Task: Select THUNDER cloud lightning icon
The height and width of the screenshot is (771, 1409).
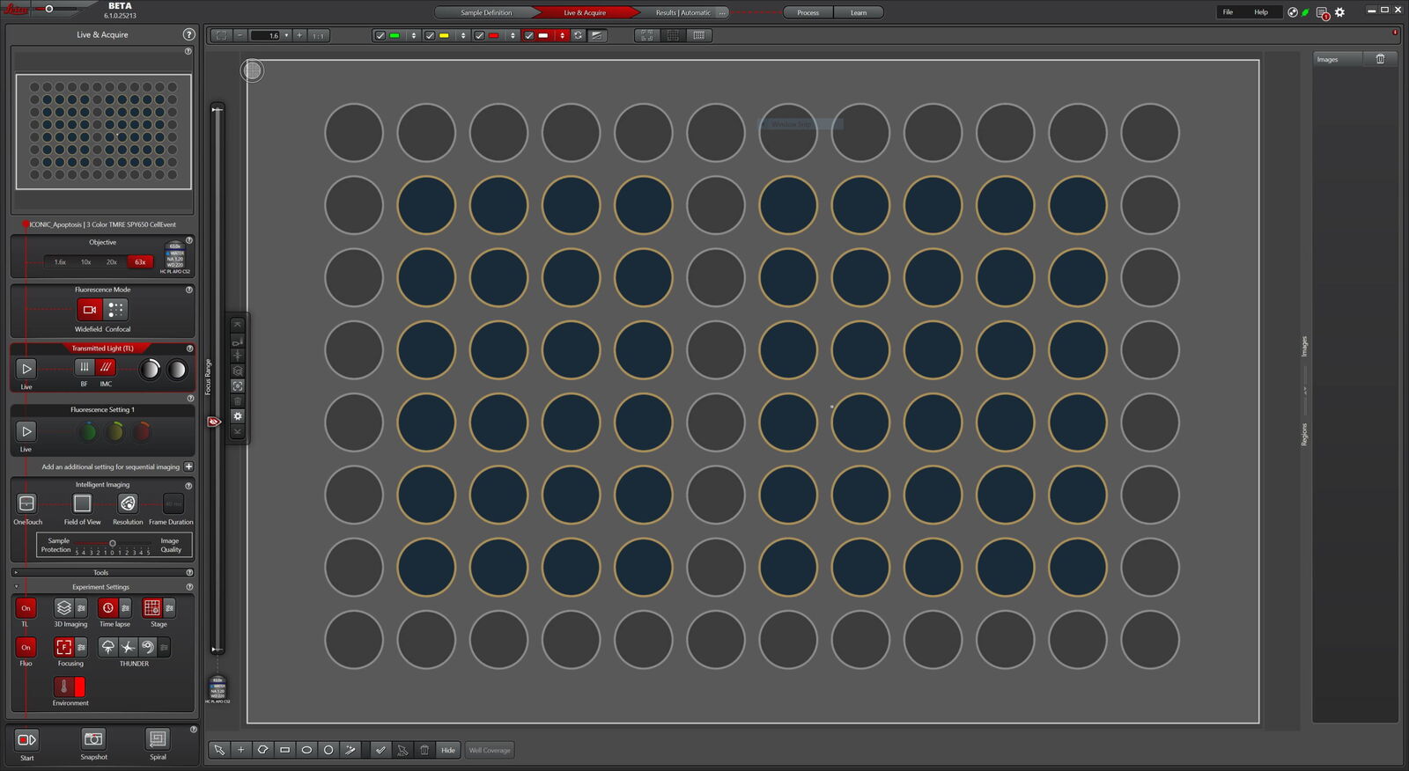Action: (x=107, y=647)
